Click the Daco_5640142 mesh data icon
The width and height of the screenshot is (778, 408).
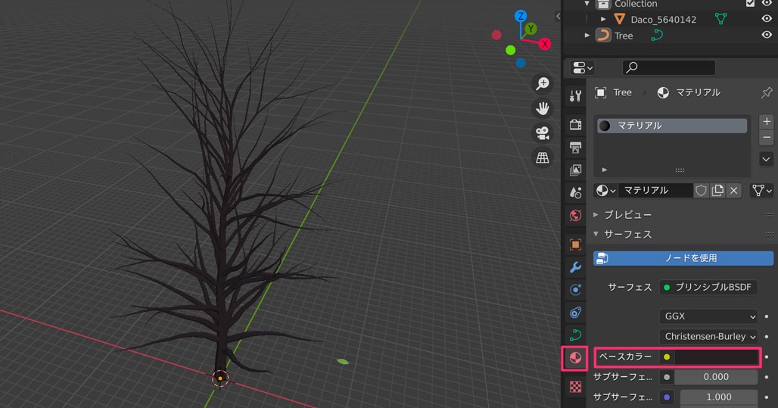pyautogui.click(x=720, y=20)
